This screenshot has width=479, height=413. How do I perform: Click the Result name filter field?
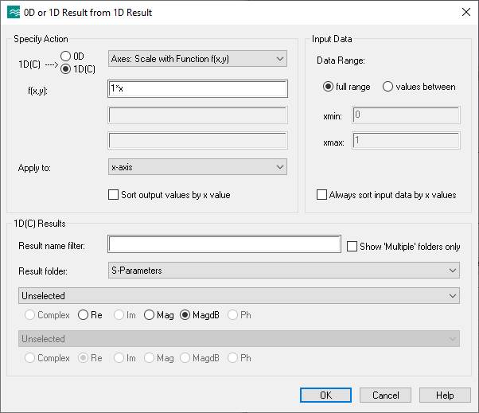click(224, 245)
